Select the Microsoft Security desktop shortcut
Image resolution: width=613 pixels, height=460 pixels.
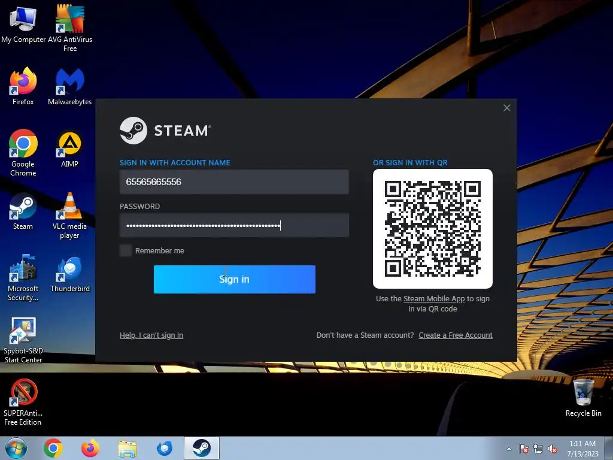(23, 278)
